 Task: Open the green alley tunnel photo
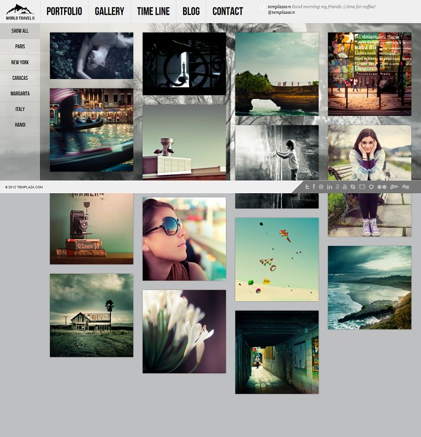tap(277, 352)
